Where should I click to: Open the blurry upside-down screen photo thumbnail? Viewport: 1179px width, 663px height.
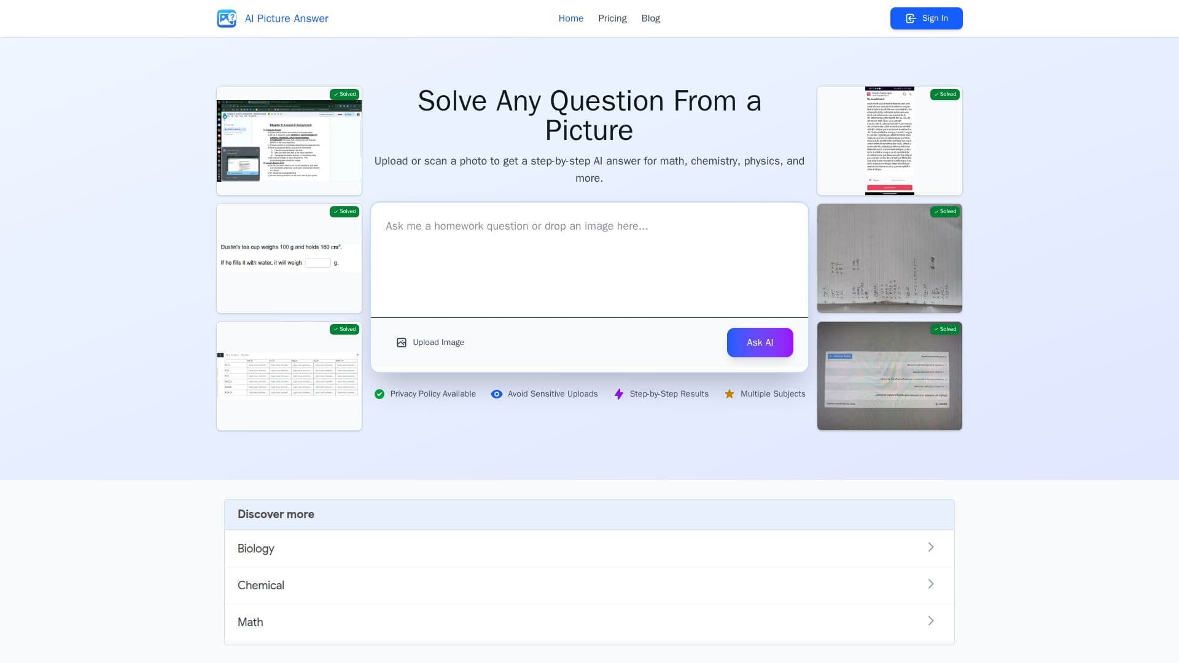point(890,376)
